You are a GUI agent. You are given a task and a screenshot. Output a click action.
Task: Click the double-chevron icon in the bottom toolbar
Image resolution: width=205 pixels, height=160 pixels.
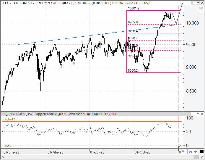coord(184,152)
